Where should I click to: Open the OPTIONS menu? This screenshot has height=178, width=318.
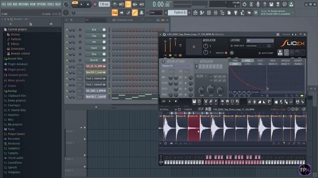point(41,4)
